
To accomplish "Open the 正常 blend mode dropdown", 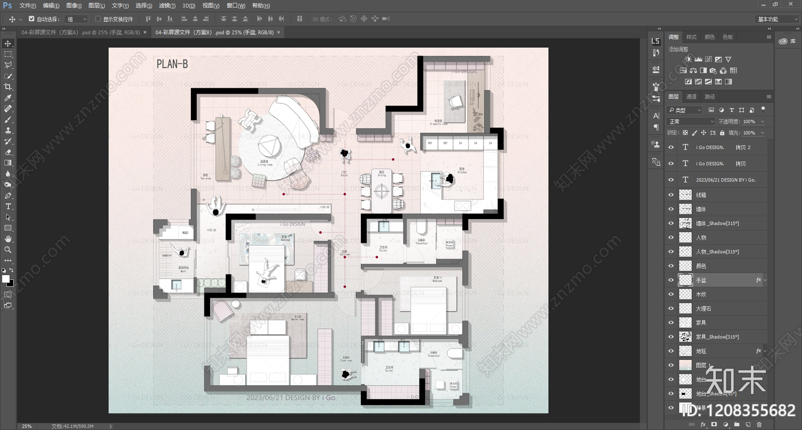I will coord(692,121).
